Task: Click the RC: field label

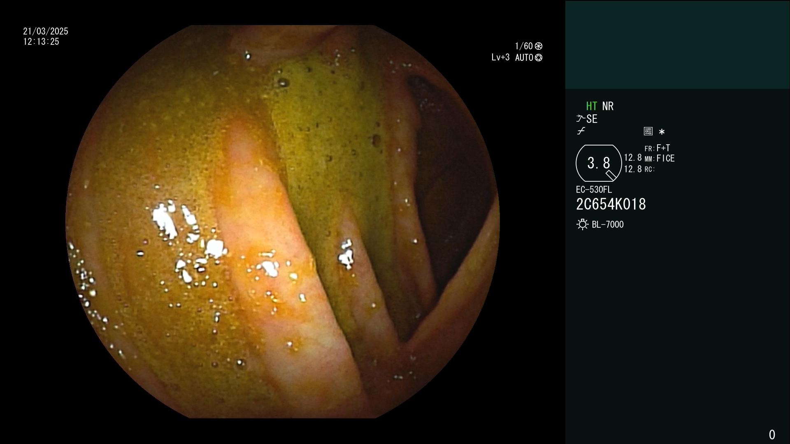Action: 650,169
